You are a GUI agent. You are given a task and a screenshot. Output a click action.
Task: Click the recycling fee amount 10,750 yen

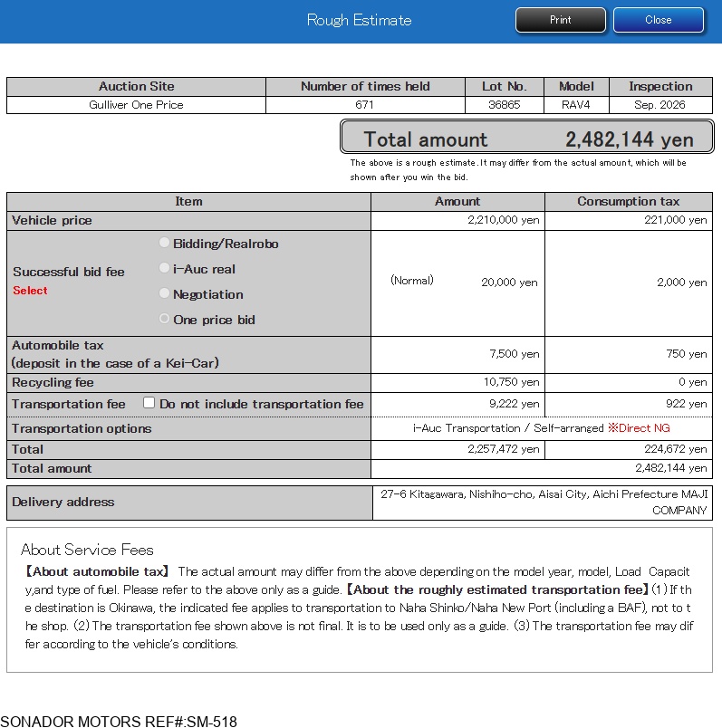512,382
